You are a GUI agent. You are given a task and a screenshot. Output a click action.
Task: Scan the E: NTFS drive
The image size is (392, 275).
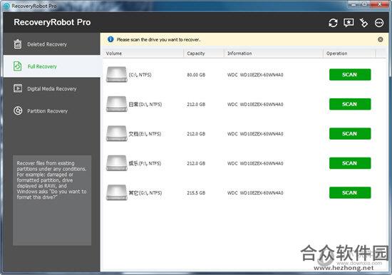tap(350, 133)
